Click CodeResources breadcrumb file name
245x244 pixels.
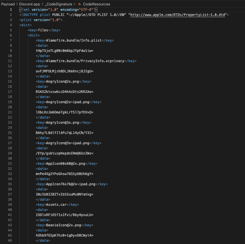[x=96, y=4]
